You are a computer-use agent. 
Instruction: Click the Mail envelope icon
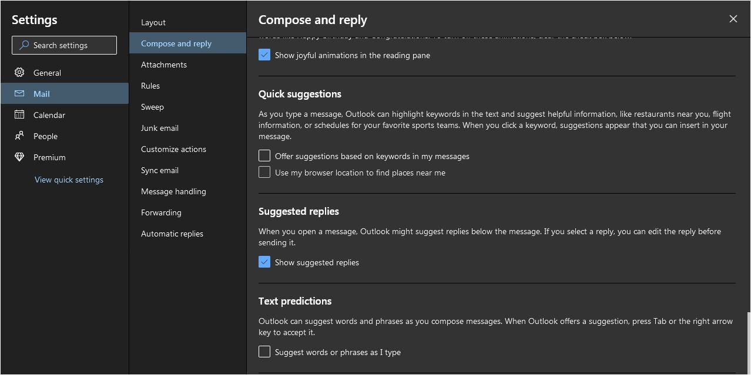pyautogui.click(x=19, y=94)
